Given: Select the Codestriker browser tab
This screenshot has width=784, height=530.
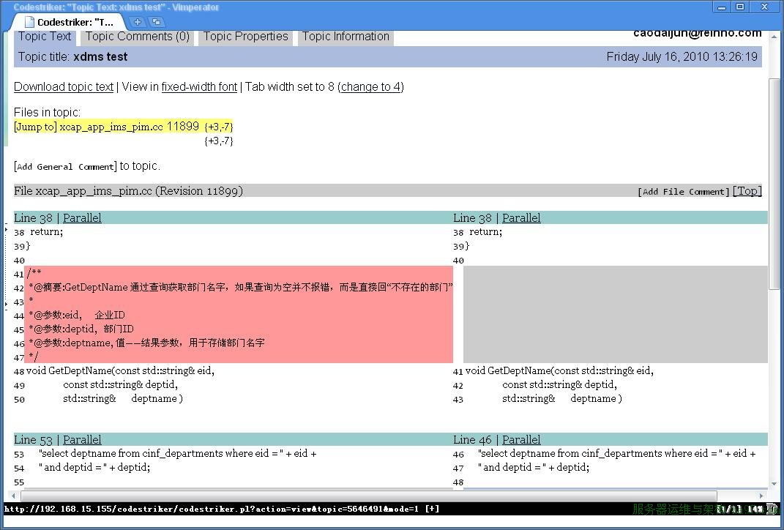Looking at the screenshot, I should coord(68,22).
